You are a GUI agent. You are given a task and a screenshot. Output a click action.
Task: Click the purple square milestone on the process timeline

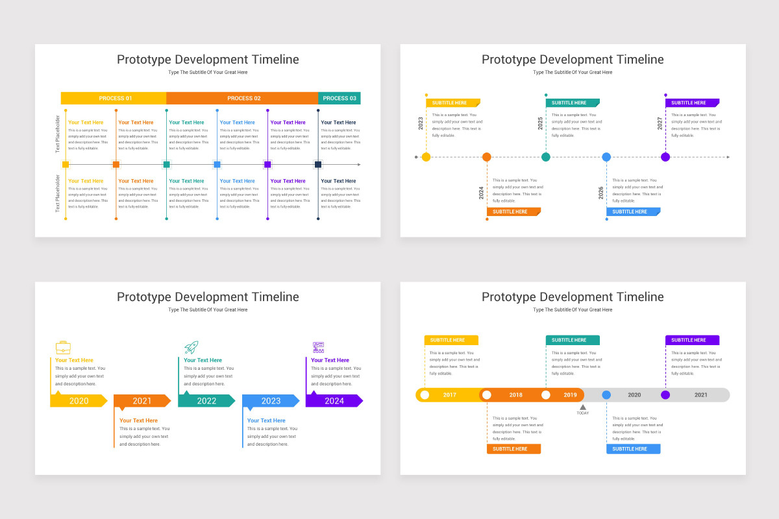coord(267,164)
